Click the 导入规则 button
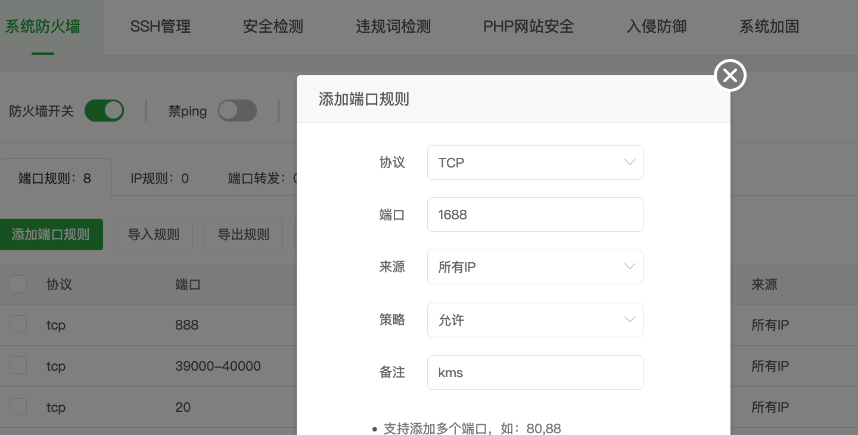 click(x=153, y=234)
